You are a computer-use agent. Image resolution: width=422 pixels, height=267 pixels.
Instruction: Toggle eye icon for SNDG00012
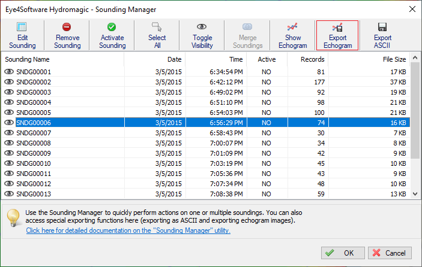click(9, 184)
